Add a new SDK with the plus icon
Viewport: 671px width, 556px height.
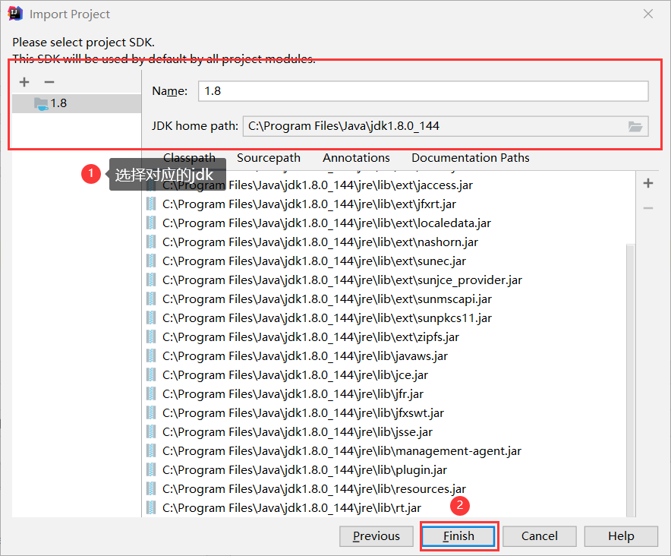click(x=24, y=82)
